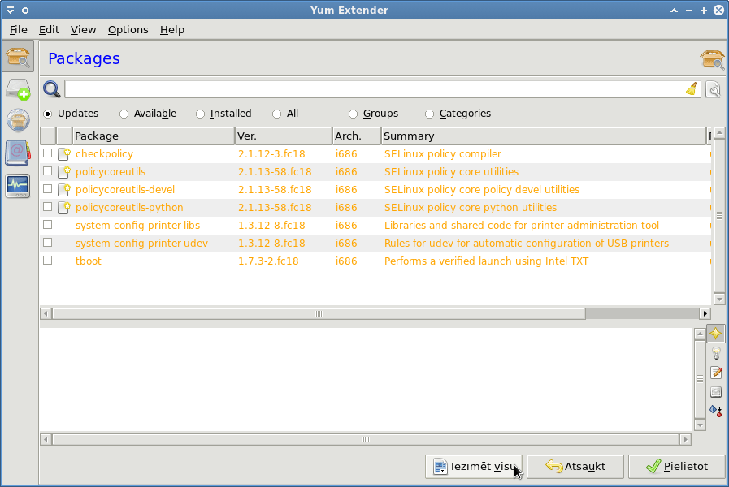The width and height of the screenshot is (729, 487).
Task: Click the Atsaukt button
Action: pyautogui.click(x=575, y=466)
